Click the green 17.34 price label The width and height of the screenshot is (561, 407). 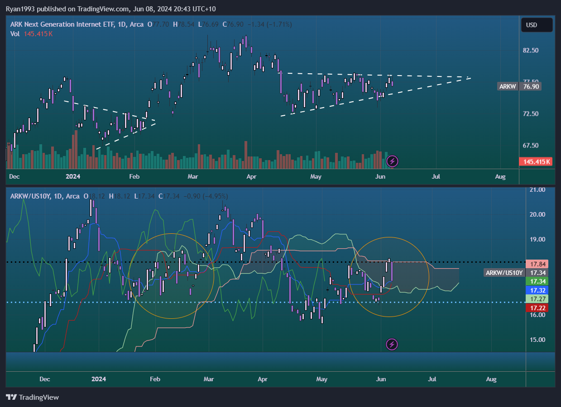pyautogui.click(x=537, y=281)
